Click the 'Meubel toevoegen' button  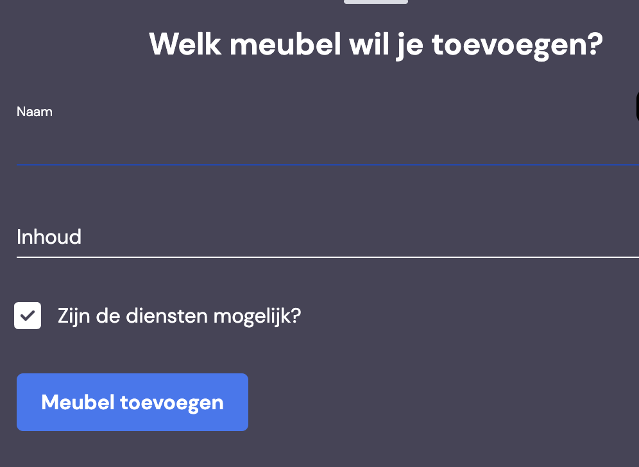(132, 402)
